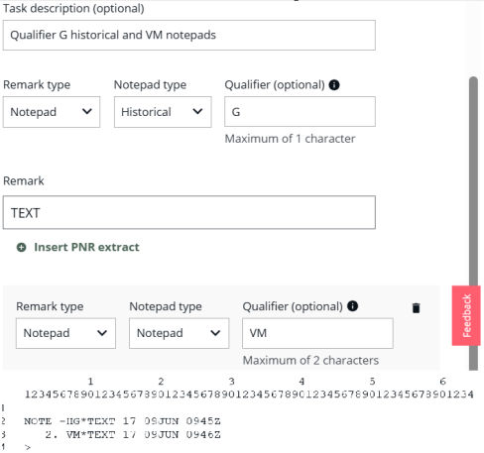Viewport: 484px width, 453px height.
Task: Delete the second remark using trash icon
Action: (x=416, y=307)
